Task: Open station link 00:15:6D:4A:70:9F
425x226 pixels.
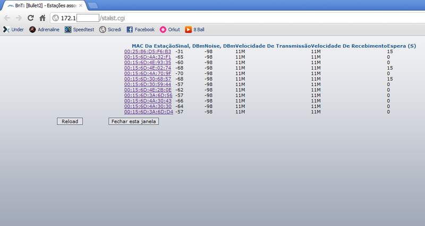Action: click(x=148, y=73)
